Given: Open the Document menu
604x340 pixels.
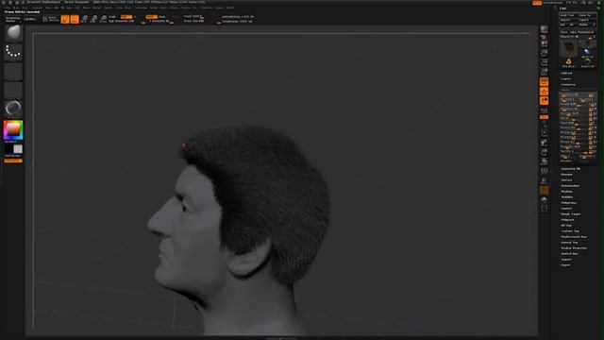Looking at the screenshot, I should (37, 8).
